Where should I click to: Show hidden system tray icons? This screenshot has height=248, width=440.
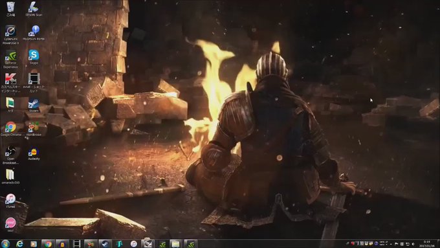coord(391,244)
